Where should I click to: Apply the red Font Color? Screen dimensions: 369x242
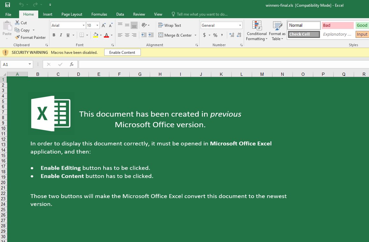click(106, 35)
